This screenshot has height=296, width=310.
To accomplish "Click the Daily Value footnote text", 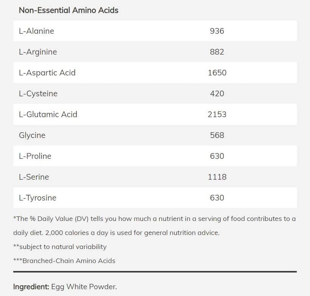I will coord(154,226).
